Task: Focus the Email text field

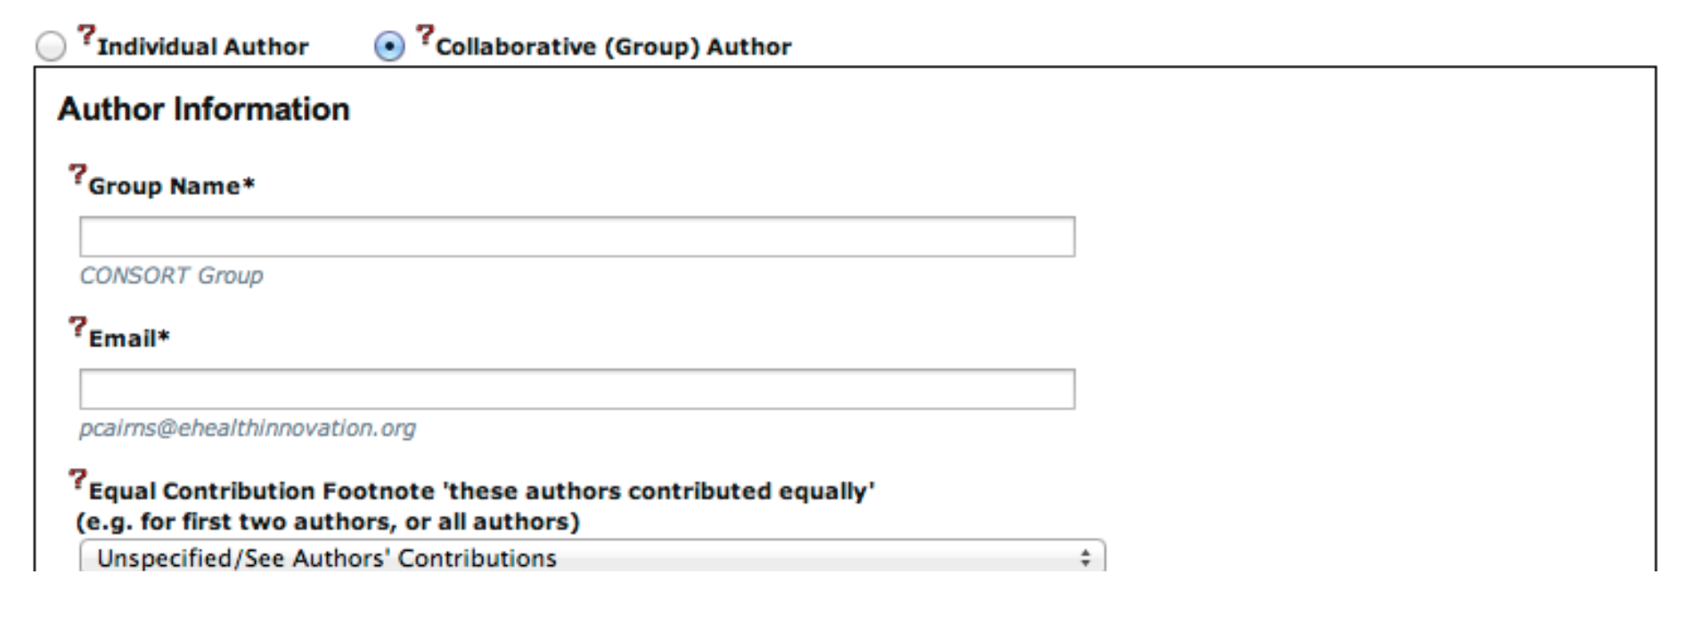Action: point(577,390)
